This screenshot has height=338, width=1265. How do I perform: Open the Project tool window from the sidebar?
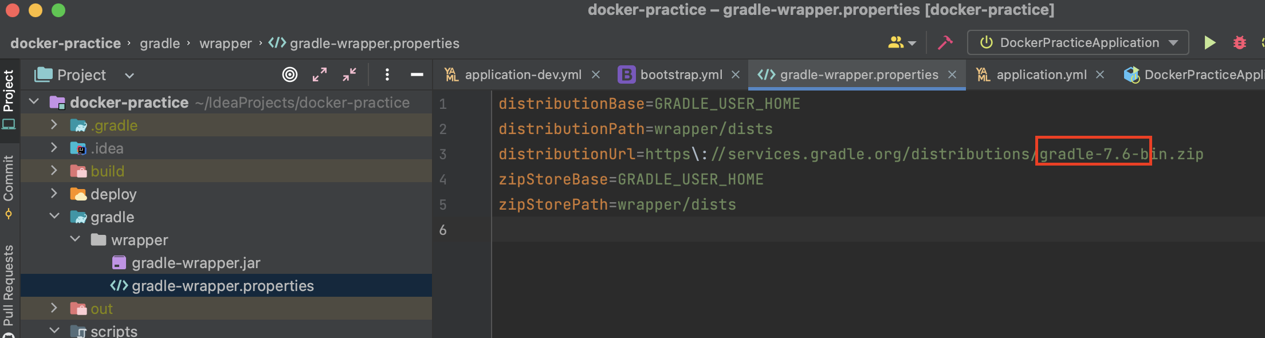coord(9,99)
